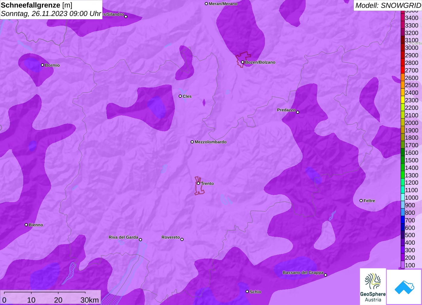Click the Bassano del Grappa marker
This screenshot has height=305, width=422.
(326, 275)
